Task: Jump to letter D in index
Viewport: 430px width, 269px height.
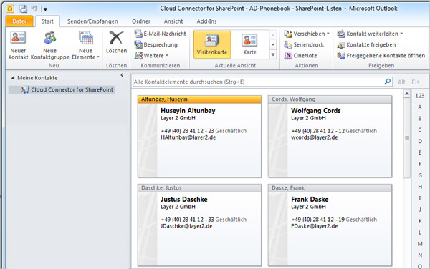Action: click(420, 141)
